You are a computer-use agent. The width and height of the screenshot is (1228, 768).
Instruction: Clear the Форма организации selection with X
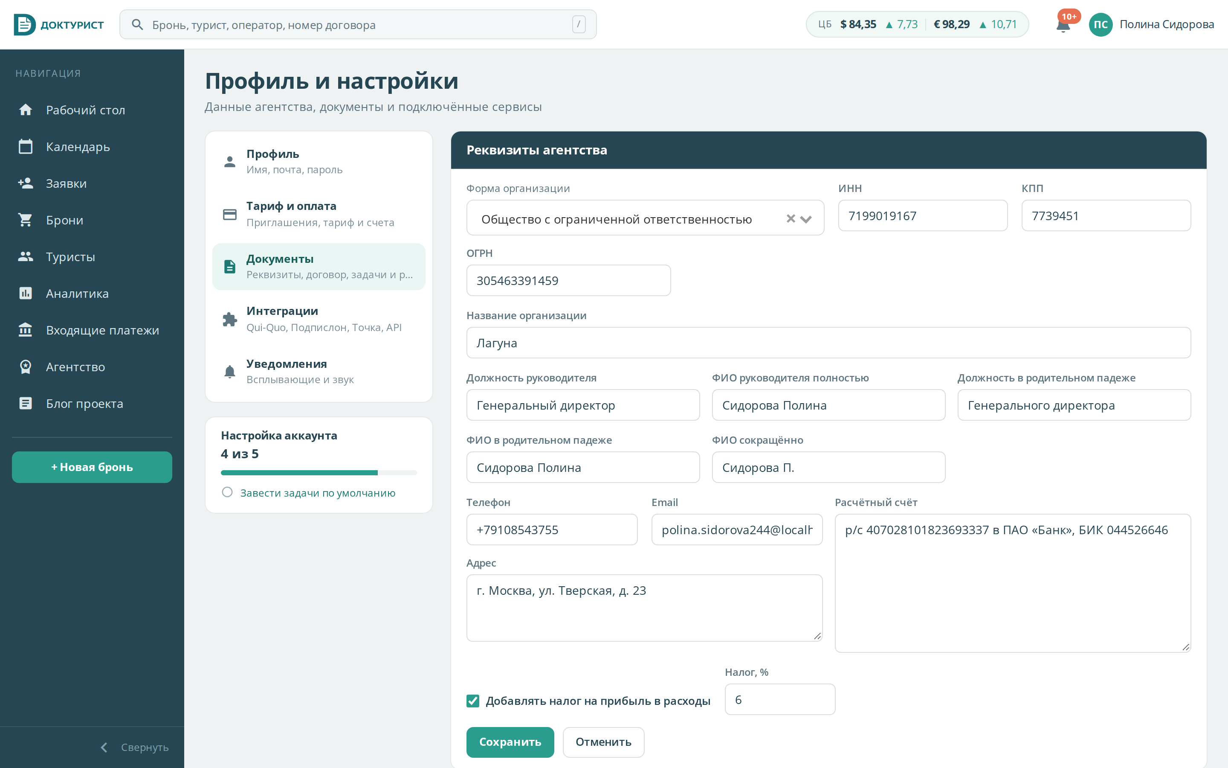[x=791, y=218]
